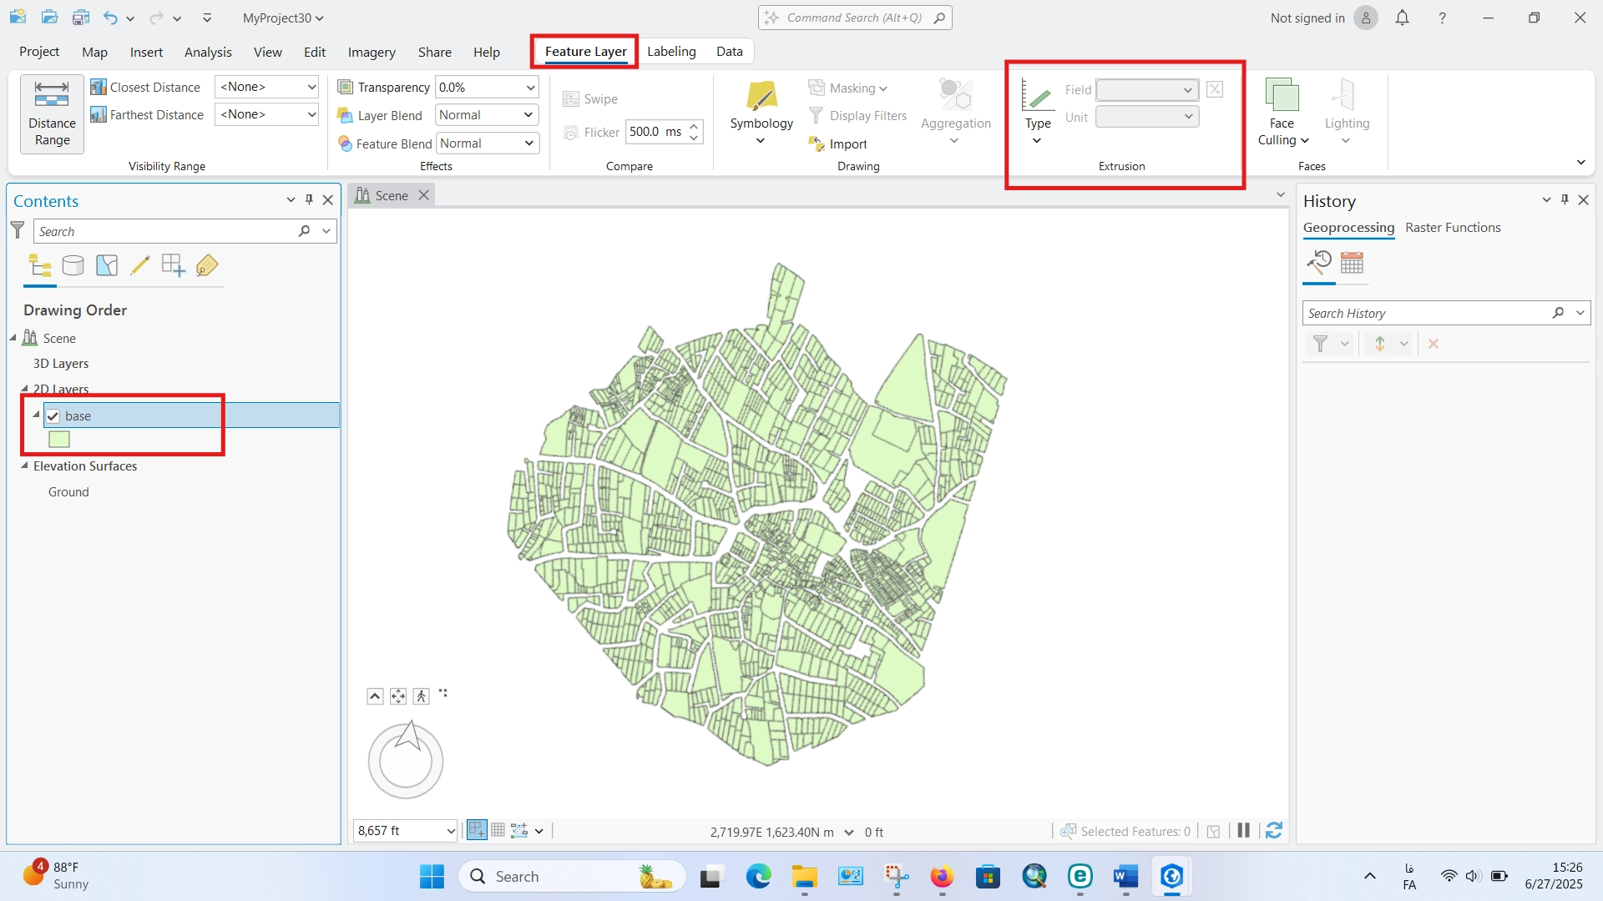The height and width of the screenshot is (901, 1603).
Task: Open Windows Start menu
Action: click(432, 877)
